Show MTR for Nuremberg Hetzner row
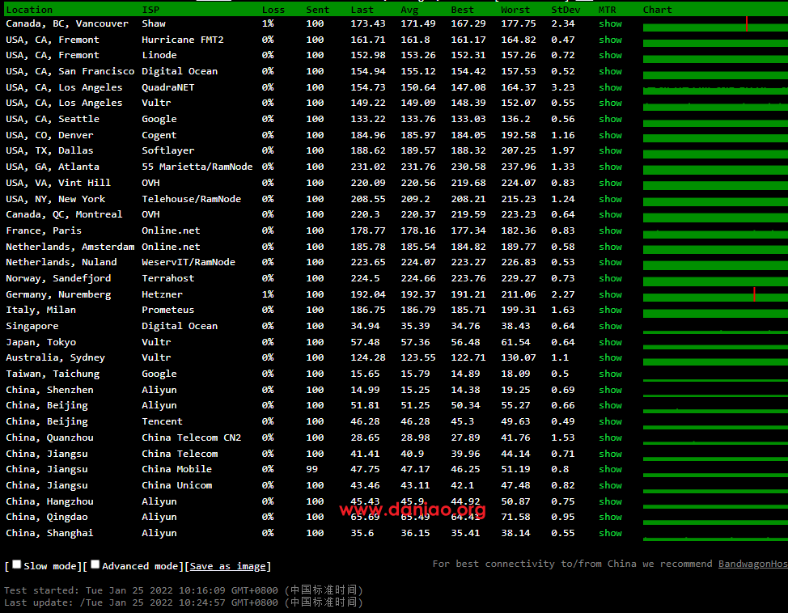 (610, 294)
